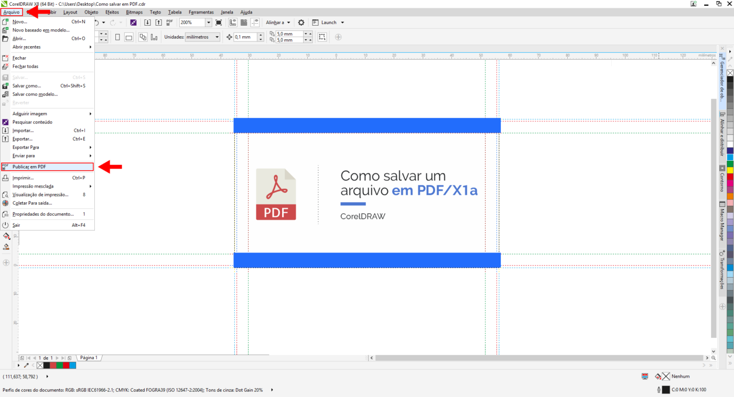The width and height of the screenshot is (734, 397).
Task: Choose Propriedades do documento... entry
Action: pyautogui.click(x=47, y=214)
